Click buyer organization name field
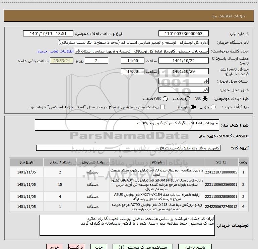This screenshot has width=258, height=249. pyautogui.click(x=133, y=42)
